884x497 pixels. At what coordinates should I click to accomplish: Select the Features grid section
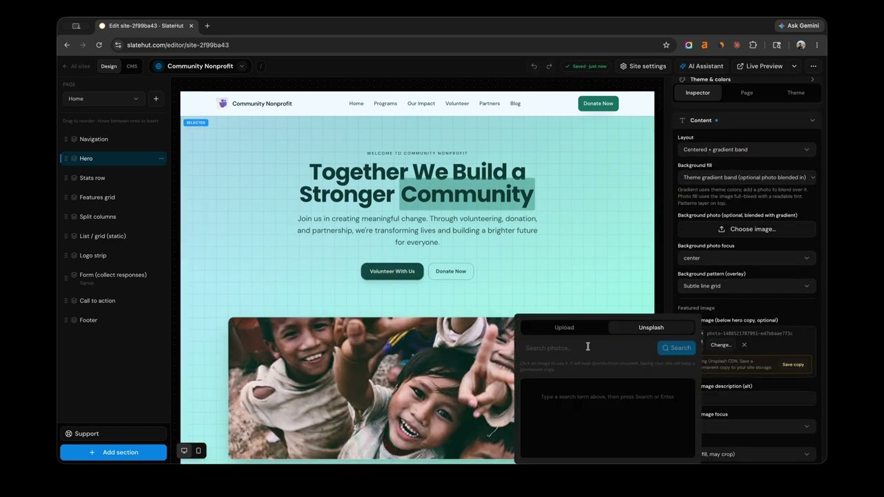tap(113, 197)
